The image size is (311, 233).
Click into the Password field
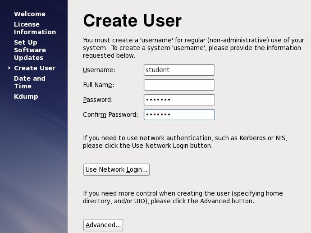(179, 100)
